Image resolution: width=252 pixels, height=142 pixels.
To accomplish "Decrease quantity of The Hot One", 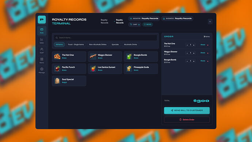I will 187,45.
